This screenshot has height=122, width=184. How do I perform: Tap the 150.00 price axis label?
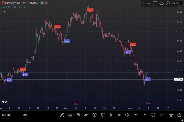(x=179, y=51)
